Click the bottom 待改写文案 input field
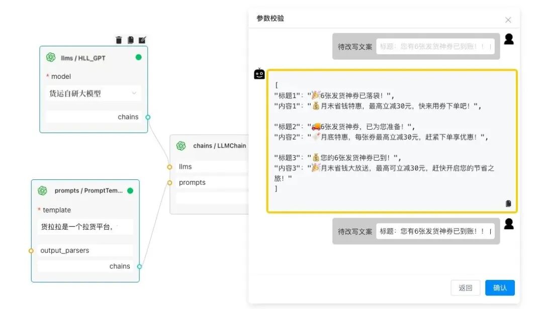 pyautogui.click(x=435, y=231)
